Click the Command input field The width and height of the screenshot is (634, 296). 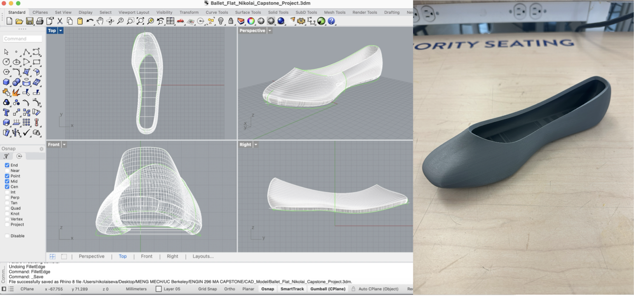22,39
